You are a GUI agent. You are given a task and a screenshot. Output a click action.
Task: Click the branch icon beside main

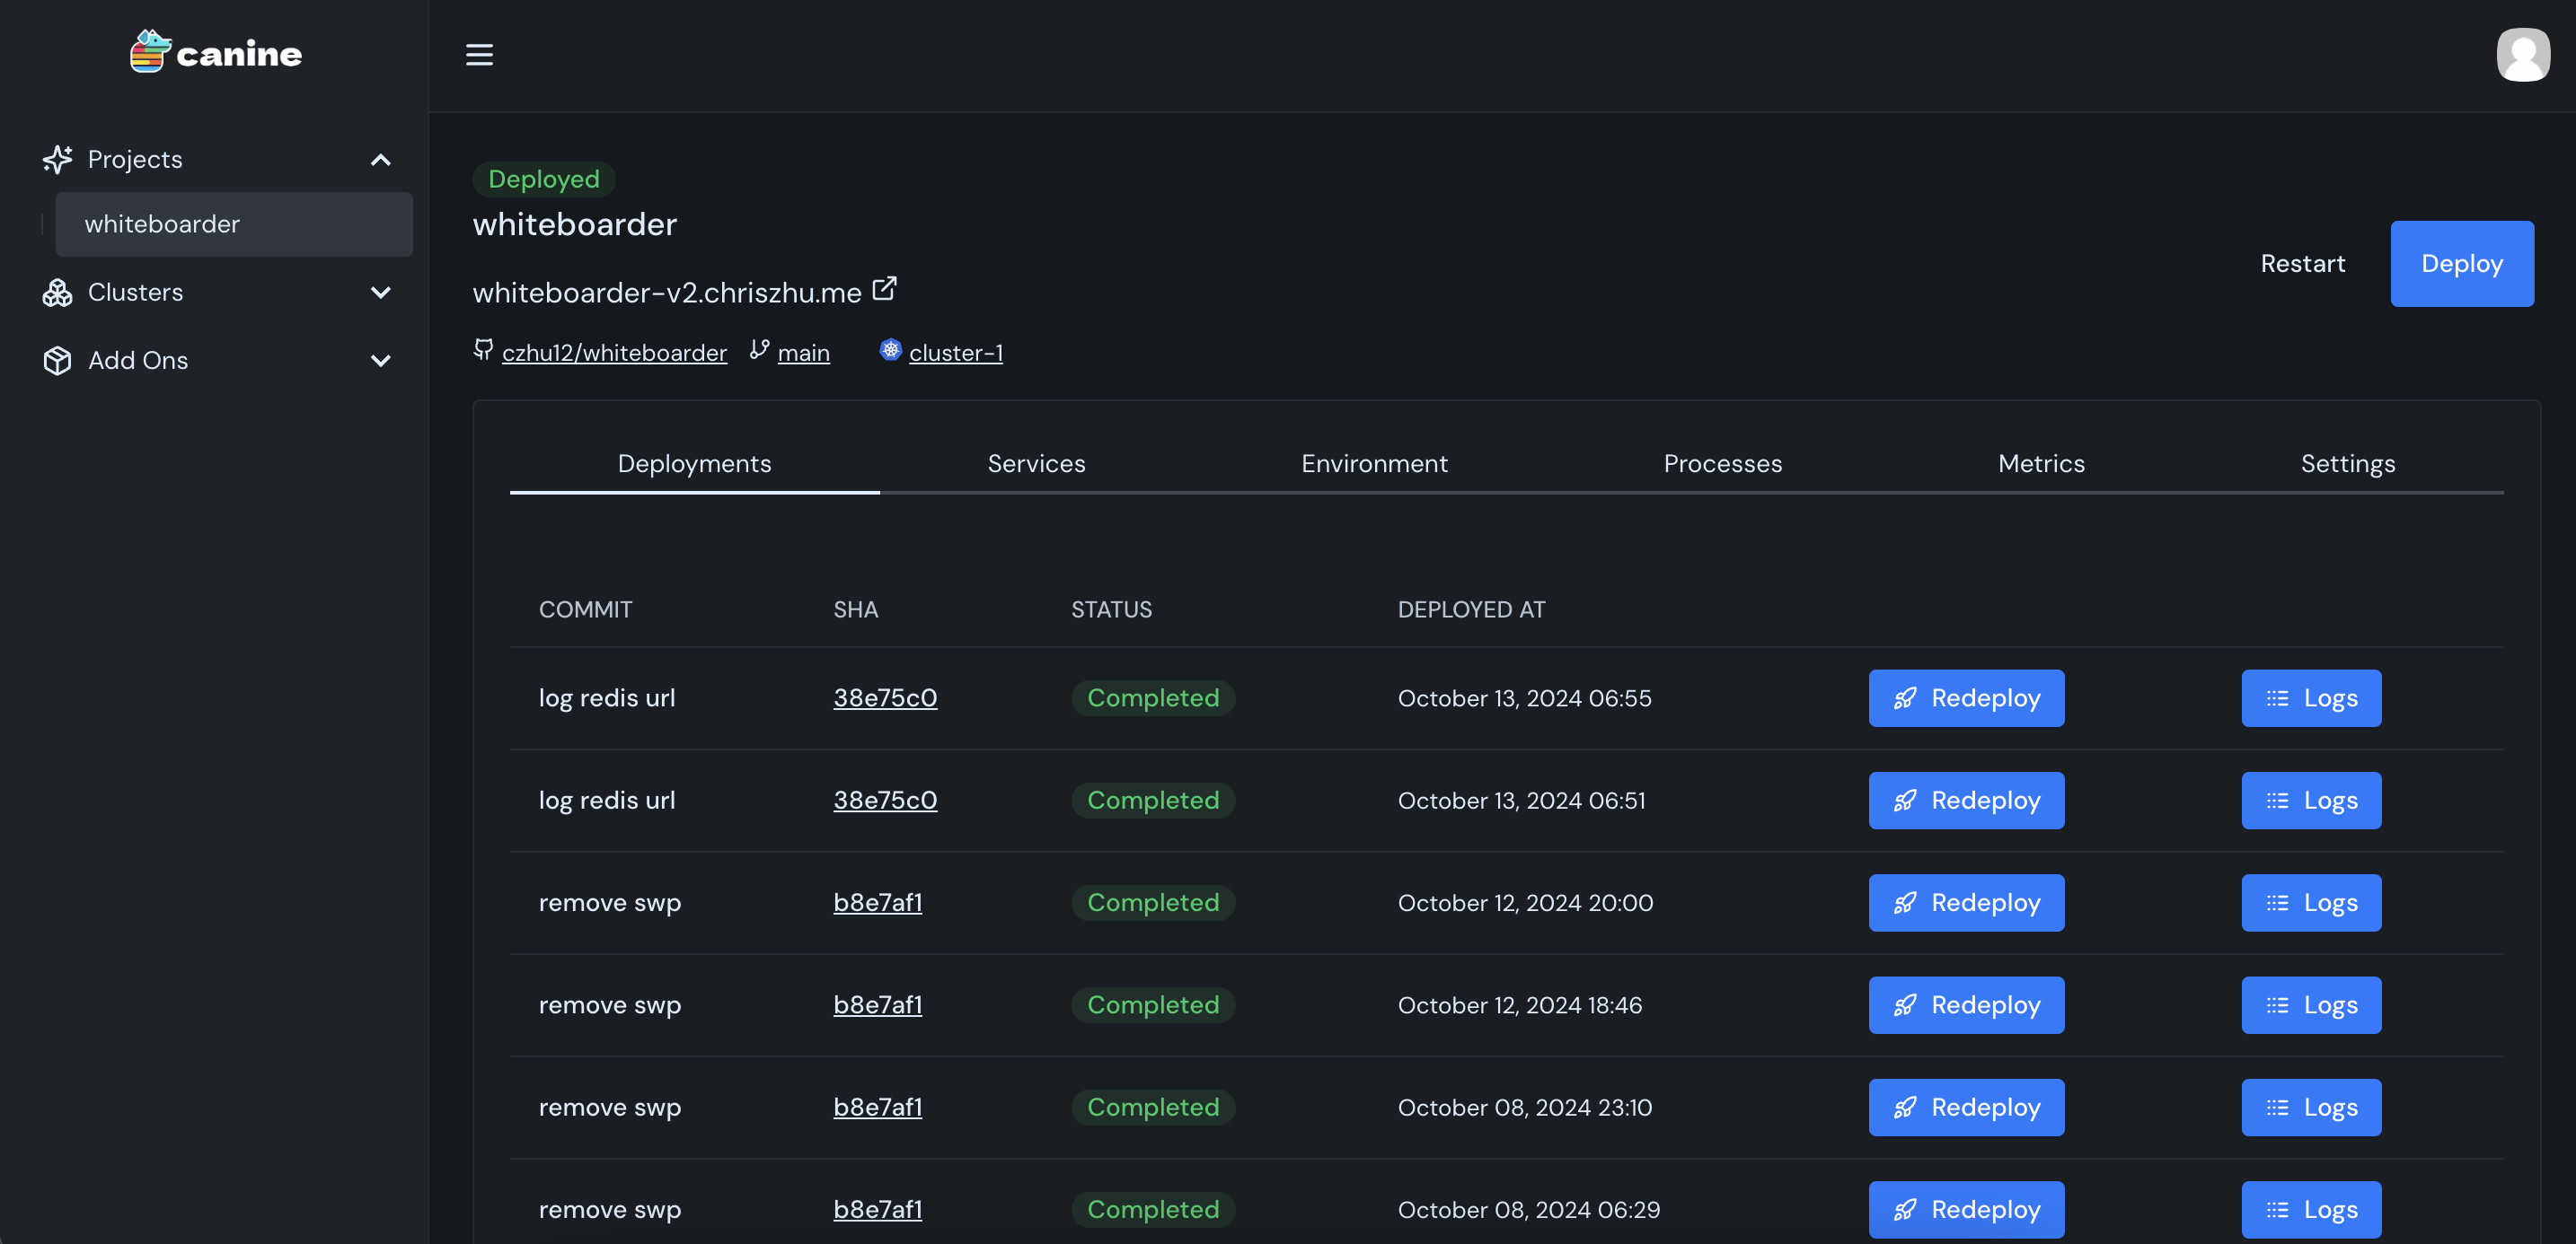(x=759, y=350)
